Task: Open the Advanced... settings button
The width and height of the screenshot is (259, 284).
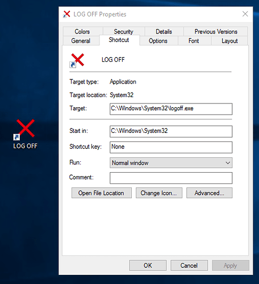Action: (x=209, y=193)
